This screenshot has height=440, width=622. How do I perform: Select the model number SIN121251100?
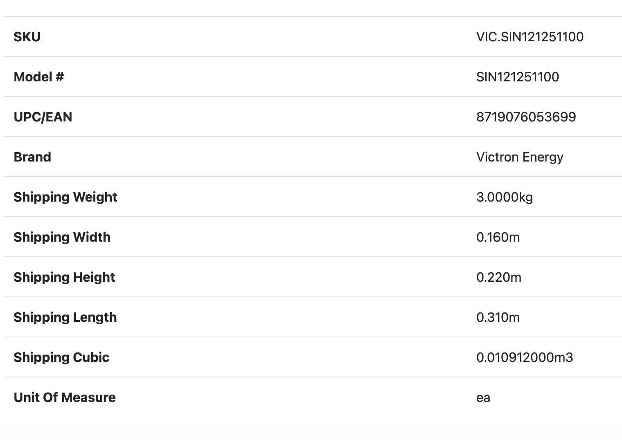tap(517, 77)
